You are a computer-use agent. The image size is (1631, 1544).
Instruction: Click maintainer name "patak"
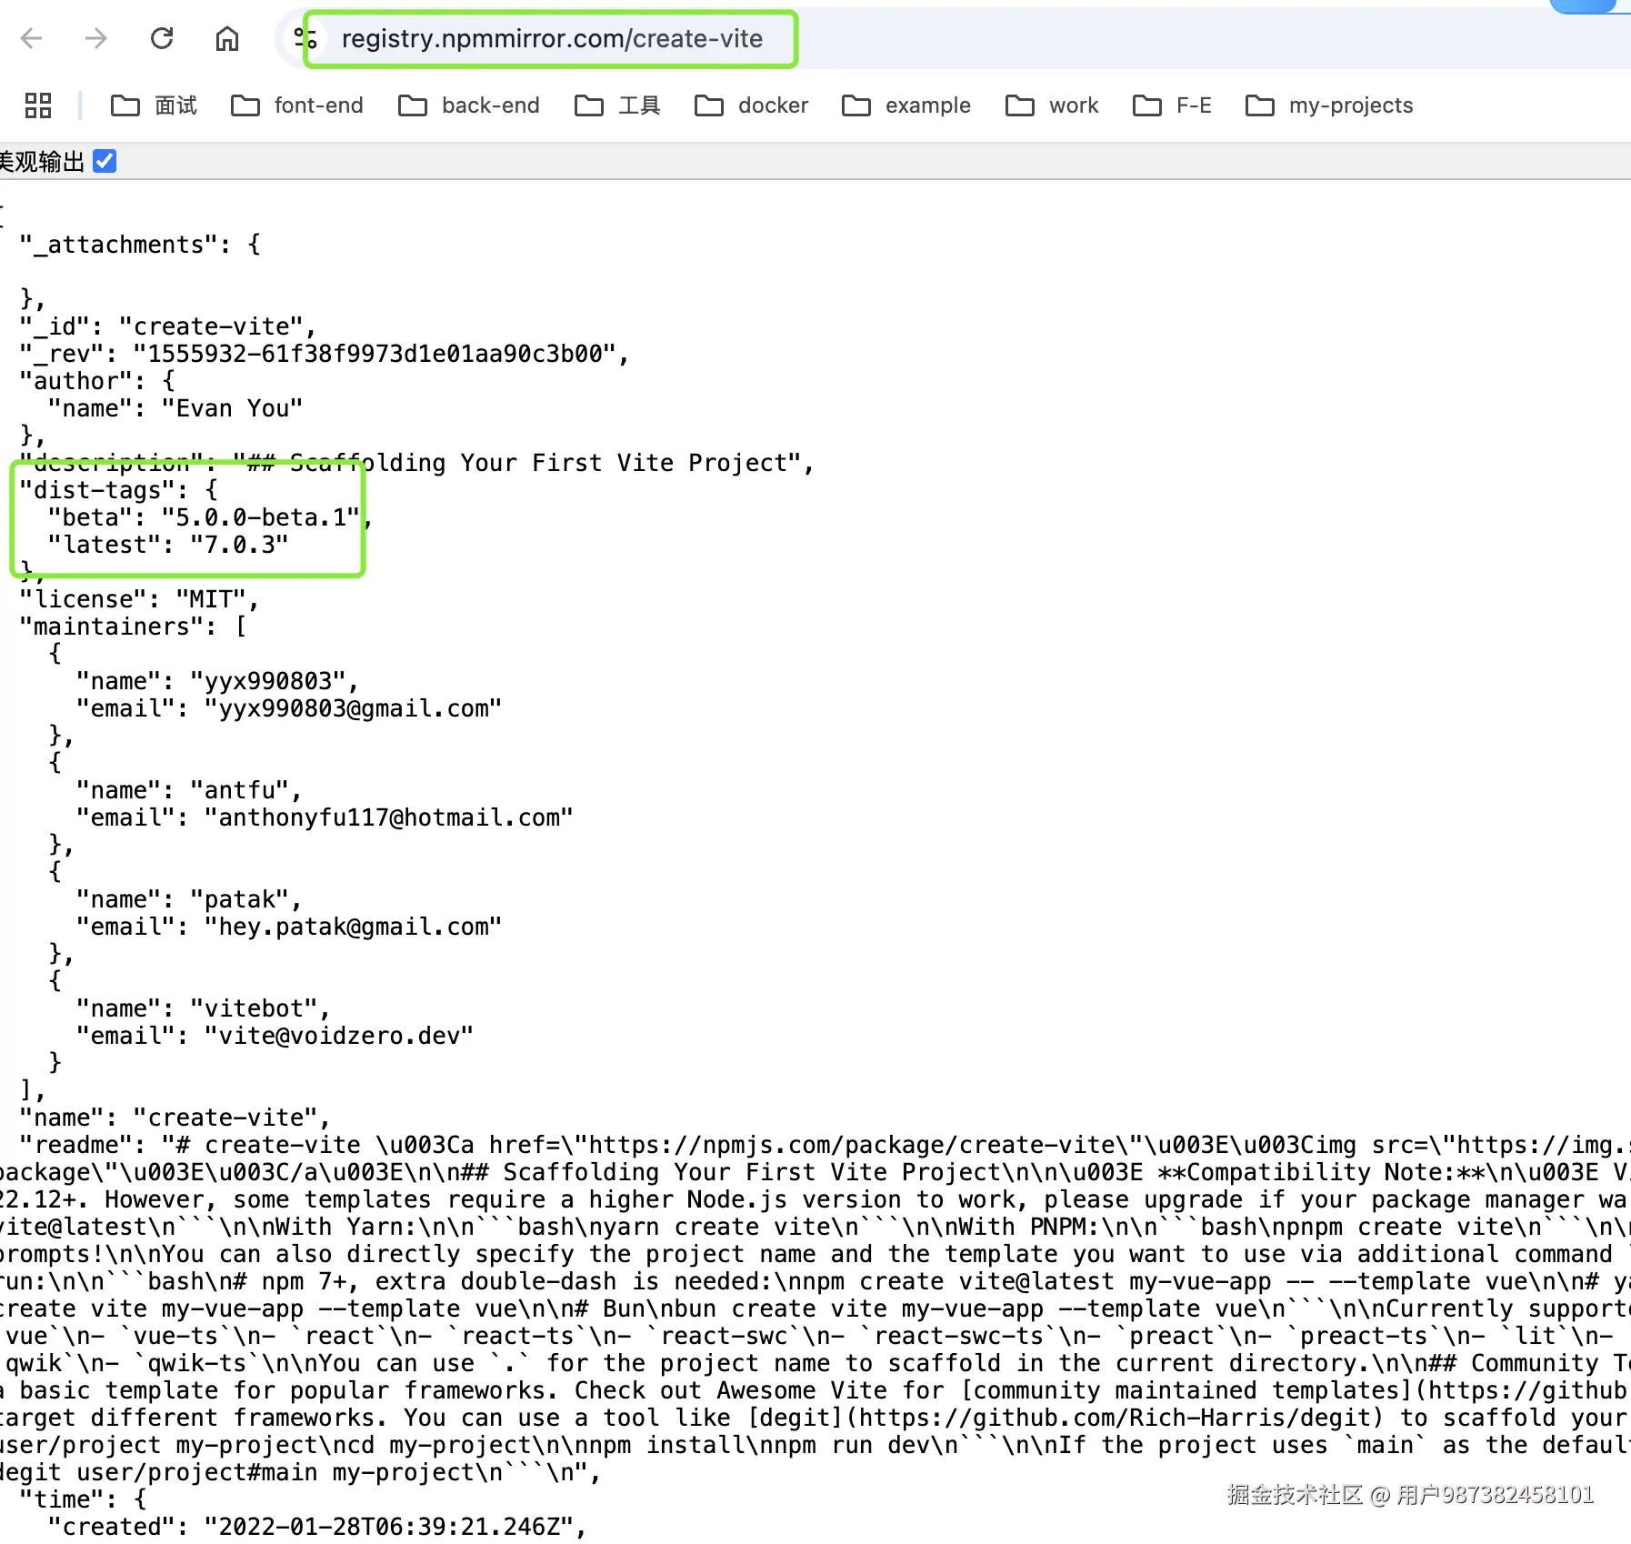pyautogui.click(x=240, y=899)
